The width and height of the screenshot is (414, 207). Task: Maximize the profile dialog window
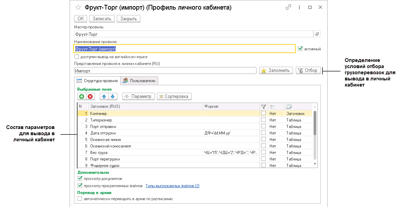310,7
